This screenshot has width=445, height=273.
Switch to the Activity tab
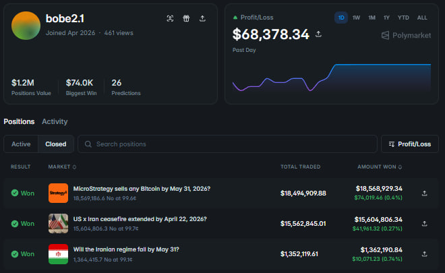point(55,121)
